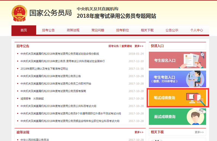Image resolution: width=217 pixels, height=141 pixels.
Task: Open article 公共科目笔试在全国举行
Action: 63,61
